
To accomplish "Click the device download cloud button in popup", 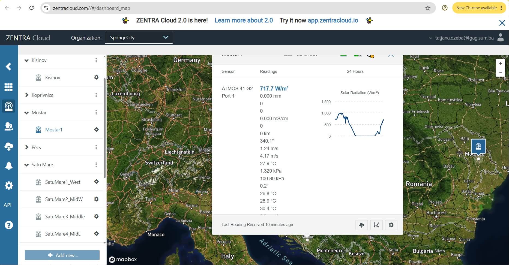I will coord(362,225).
